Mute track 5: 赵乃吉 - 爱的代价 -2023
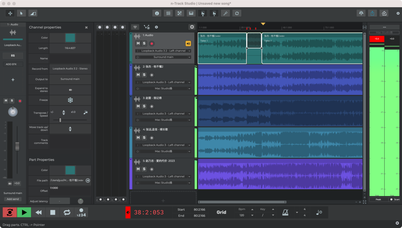 pos(138,169)
